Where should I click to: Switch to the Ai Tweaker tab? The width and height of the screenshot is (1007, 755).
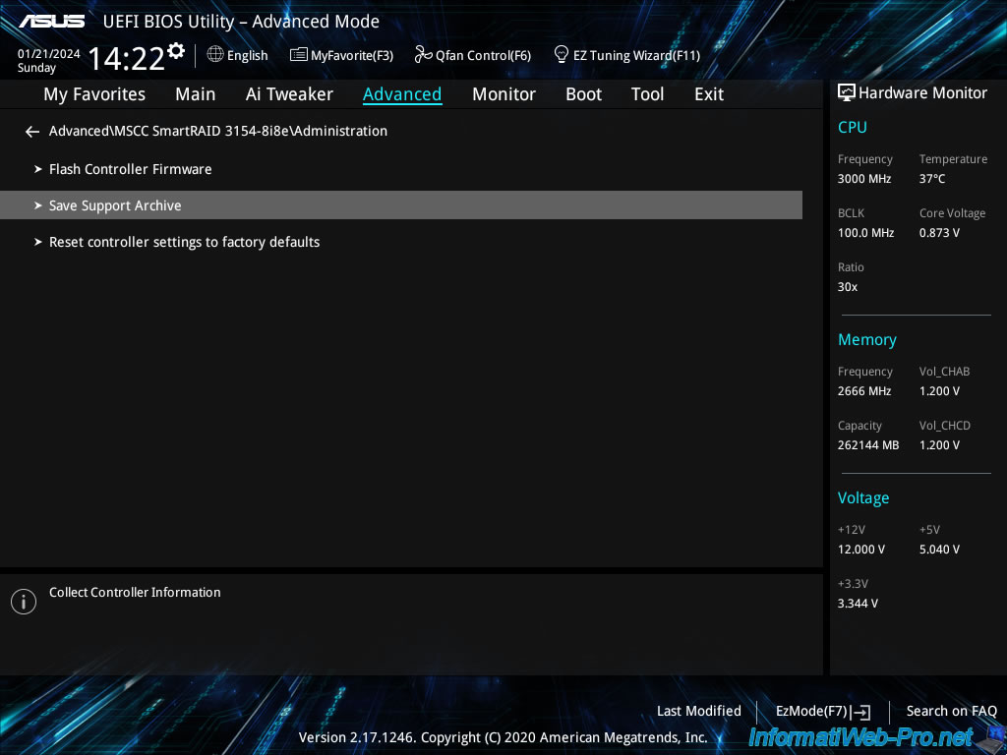point(289,94)
